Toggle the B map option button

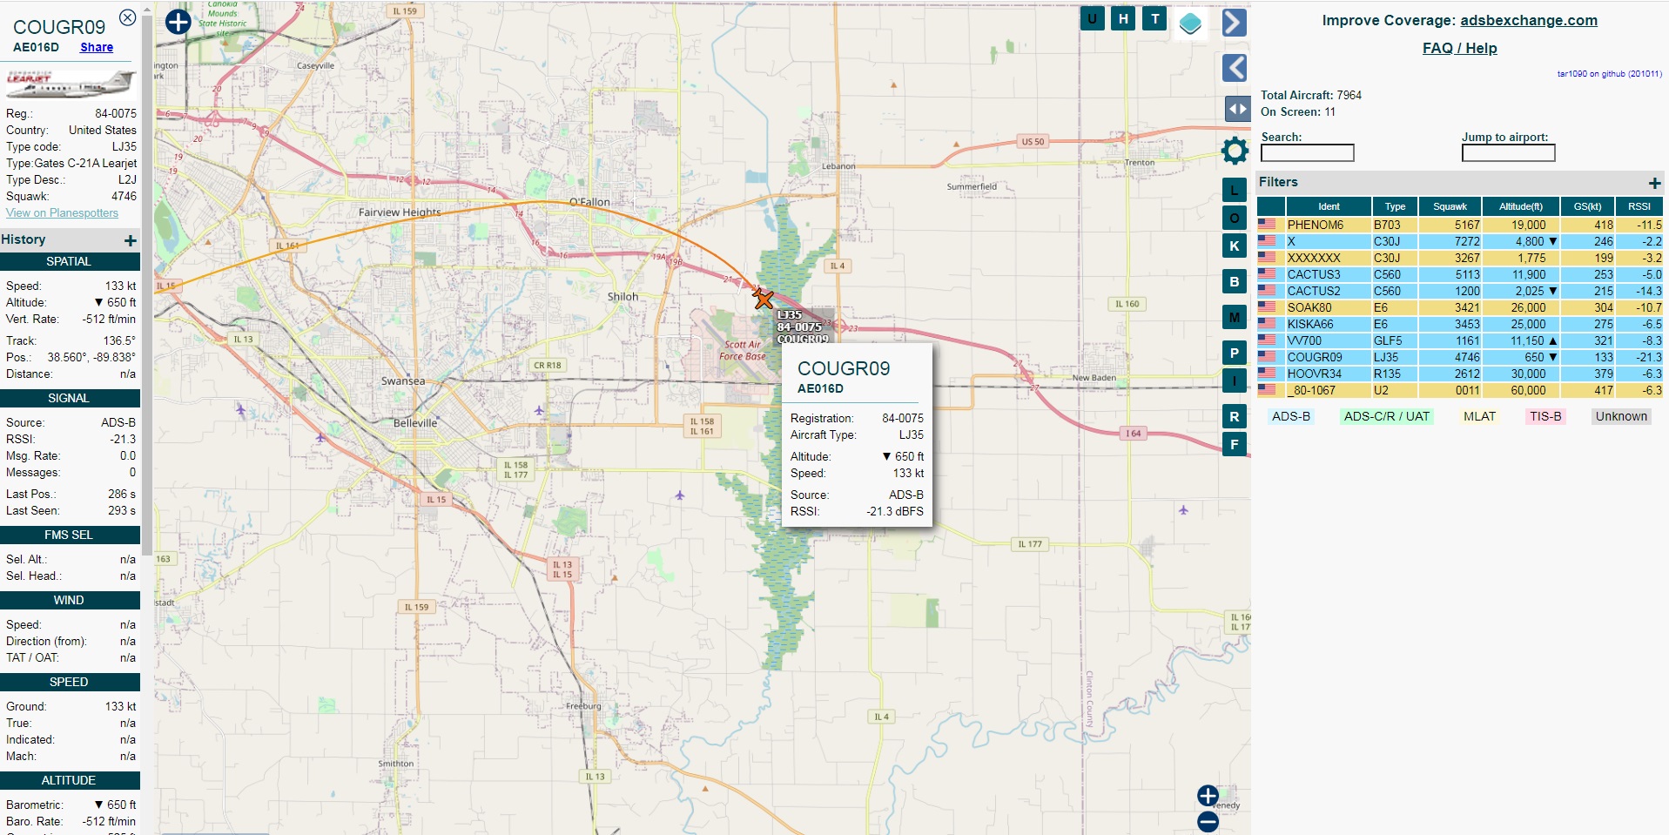pos(1235,281)
